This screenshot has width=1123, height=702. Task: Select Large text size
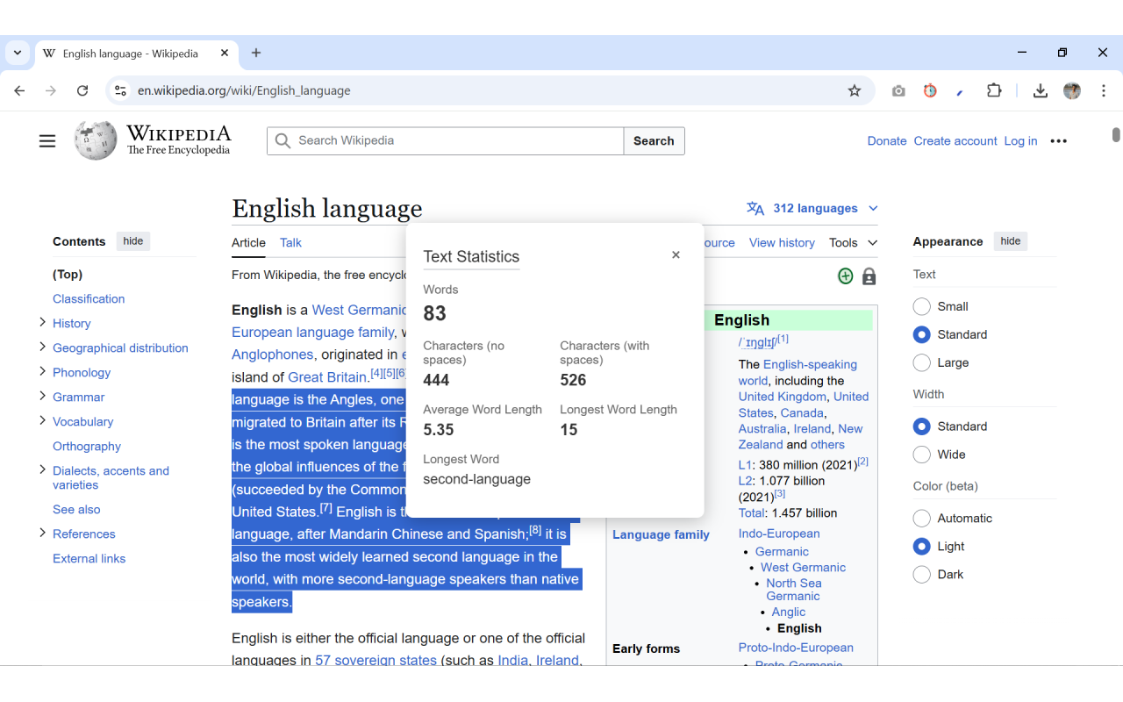click(x=921, y=362)
